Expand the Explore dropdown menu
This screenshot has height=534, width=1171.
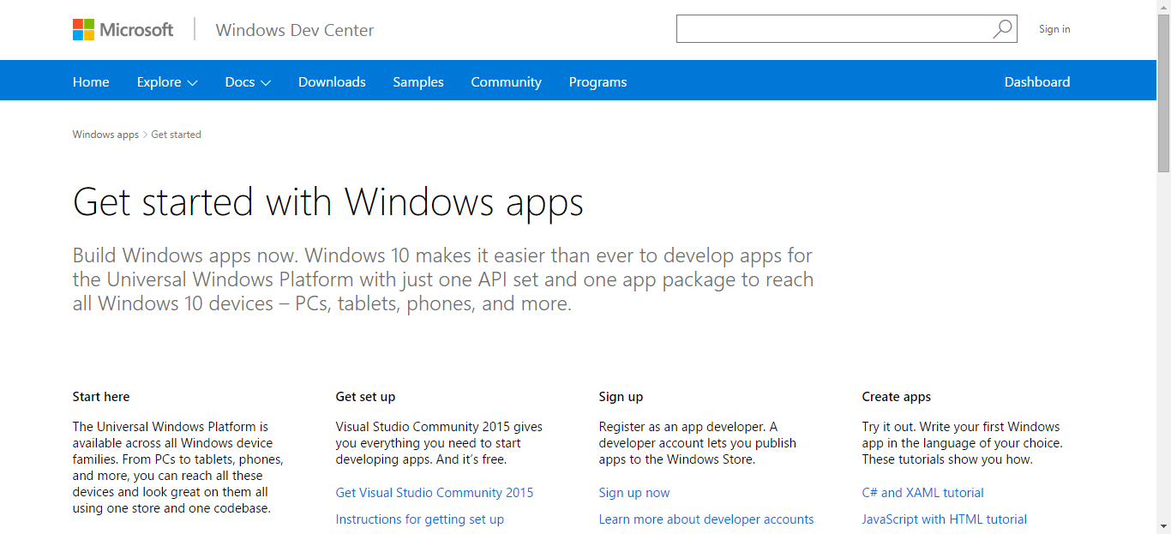tap(166, 81)
